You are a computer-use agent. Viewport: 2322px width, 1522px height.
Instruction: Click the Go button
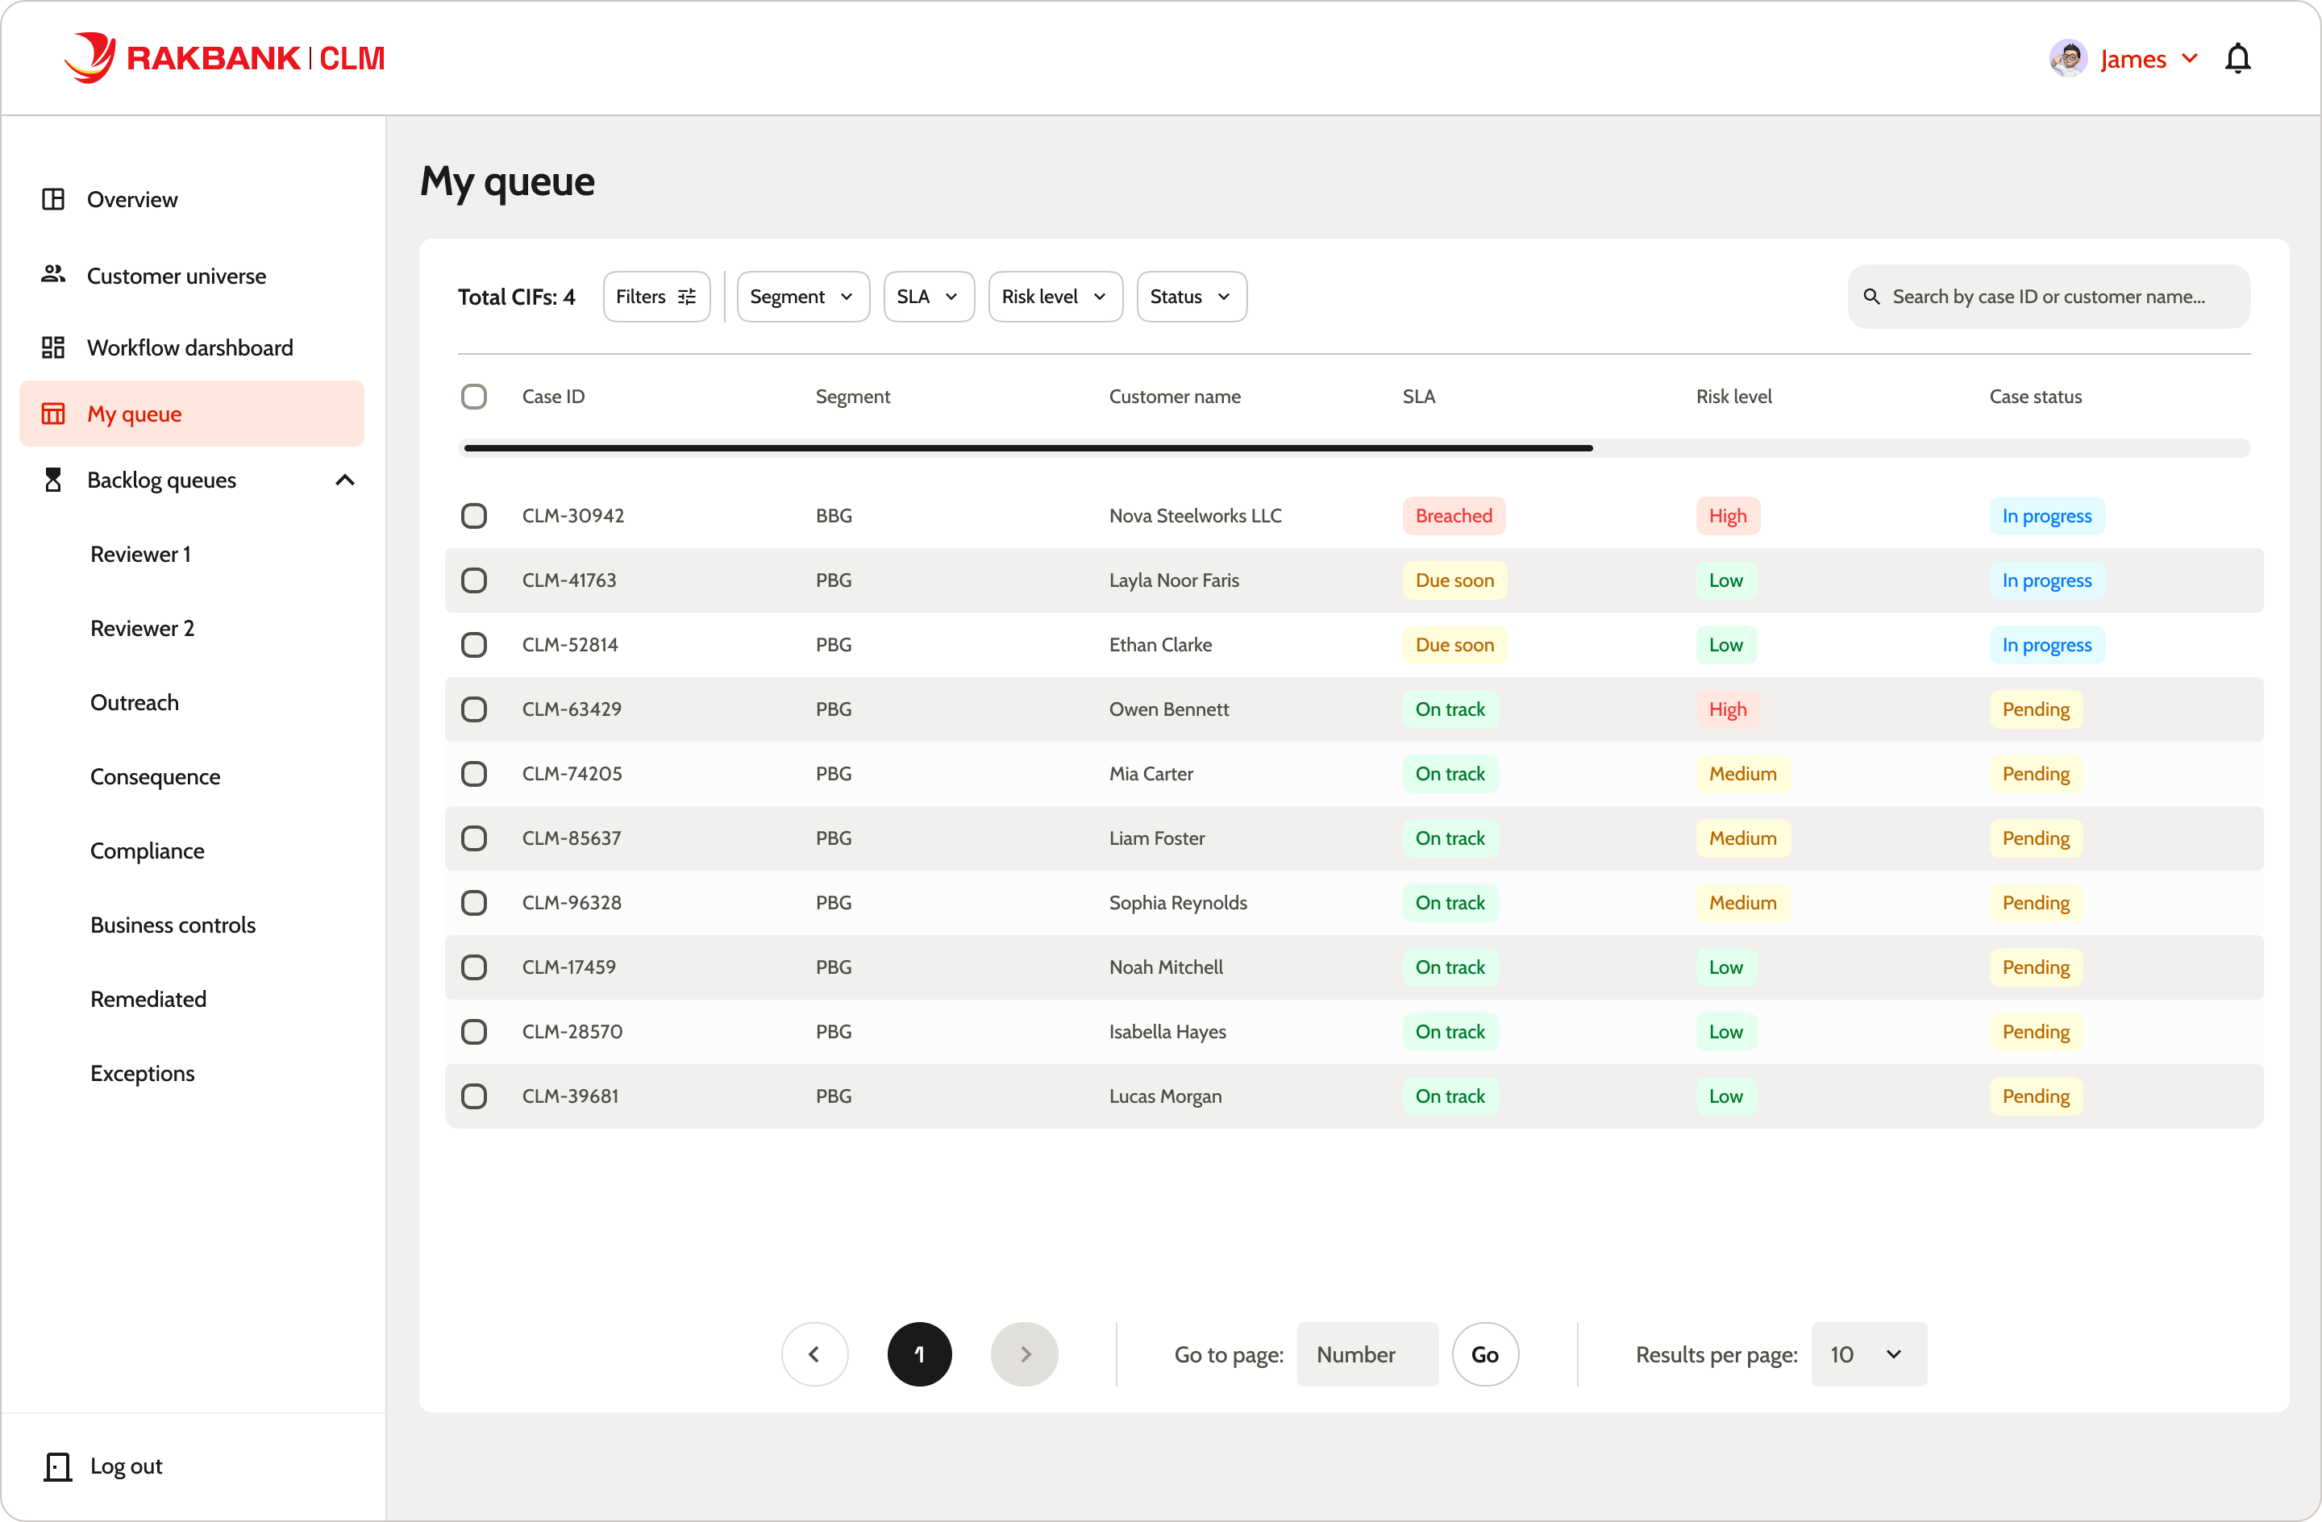1485,1354
